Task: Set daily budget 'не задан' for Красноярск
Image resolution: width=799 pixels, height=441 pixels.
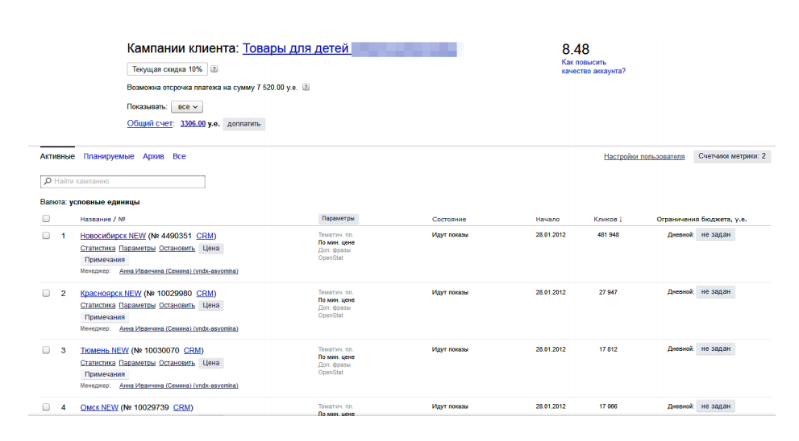Action: 715,291
